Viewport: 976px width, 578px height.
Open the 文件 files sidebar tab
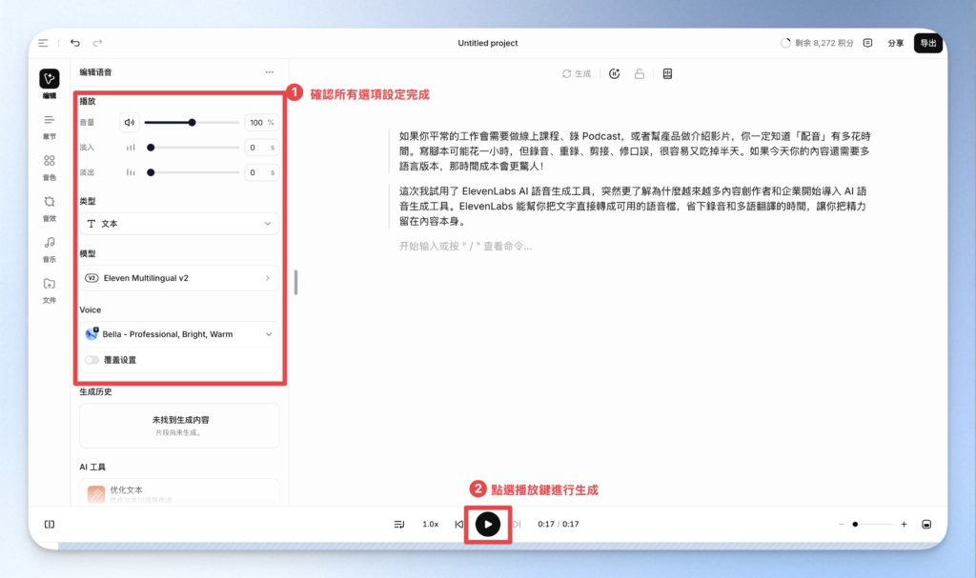click(x=50, y=290)
